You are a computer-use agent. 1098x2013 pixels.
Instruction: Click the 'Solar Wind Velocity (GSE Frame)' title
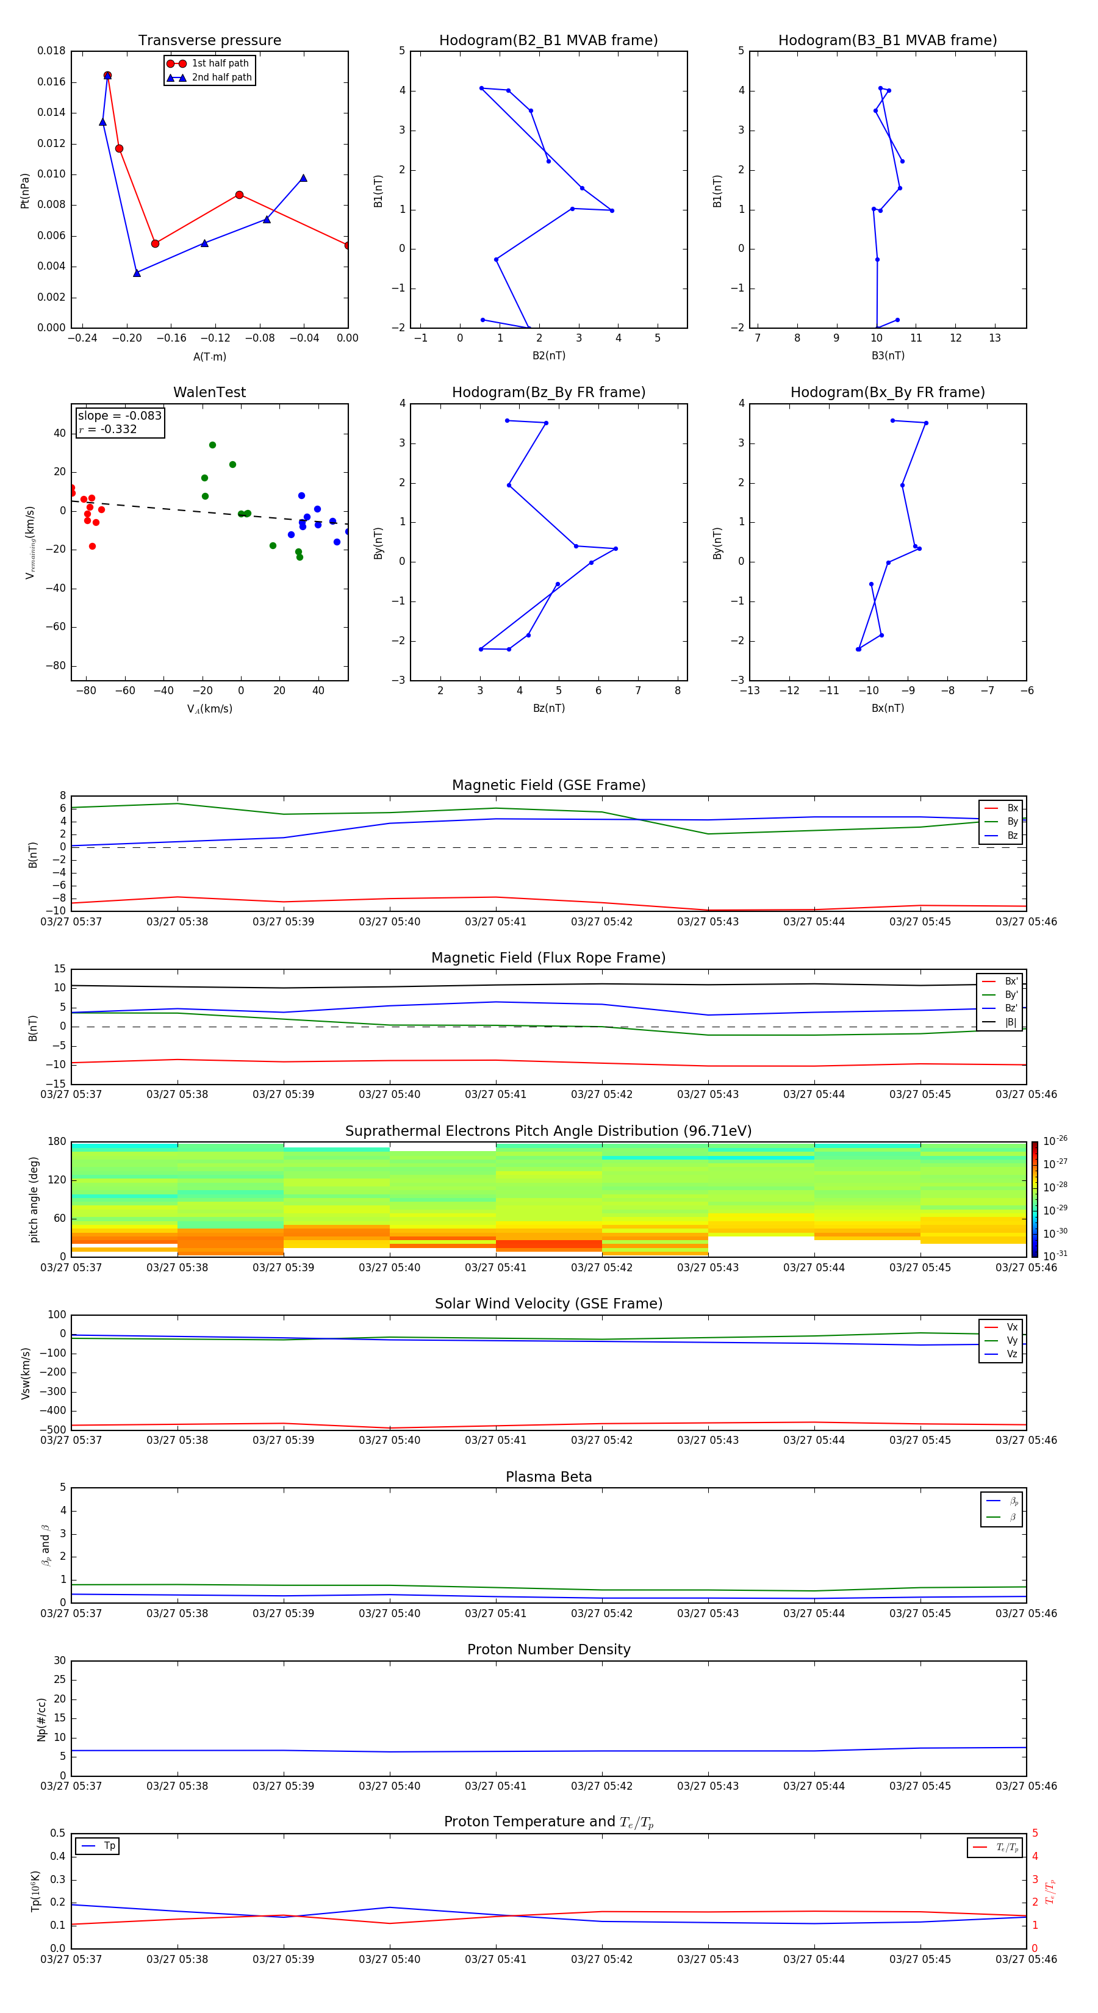[548, 1304]
